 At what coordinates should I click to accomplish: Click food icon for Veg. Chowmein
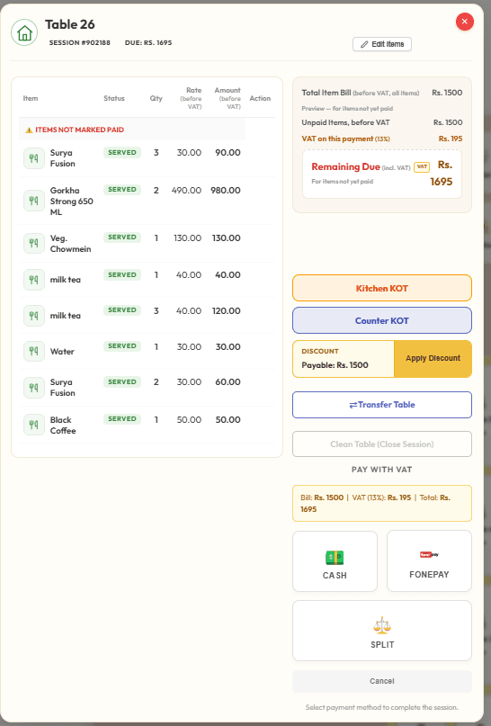(34, 243)
